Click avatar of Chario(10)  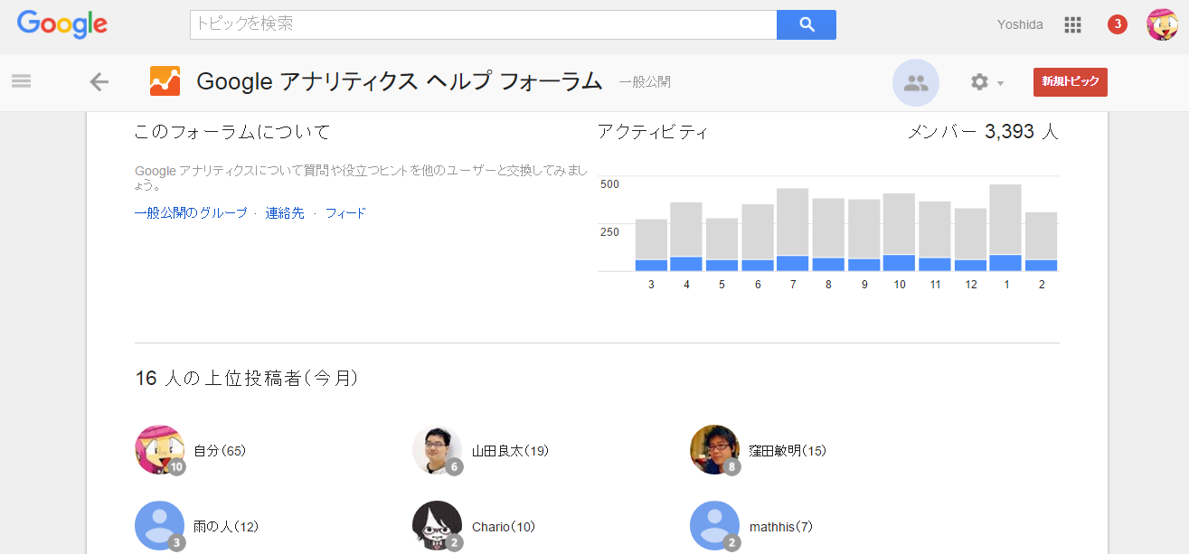[437, 526]
